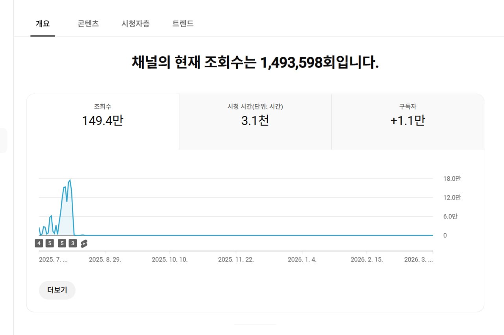Click the video marker labeled 4
504x335 pixels.
pyautogui.click(x=39, y=243)
